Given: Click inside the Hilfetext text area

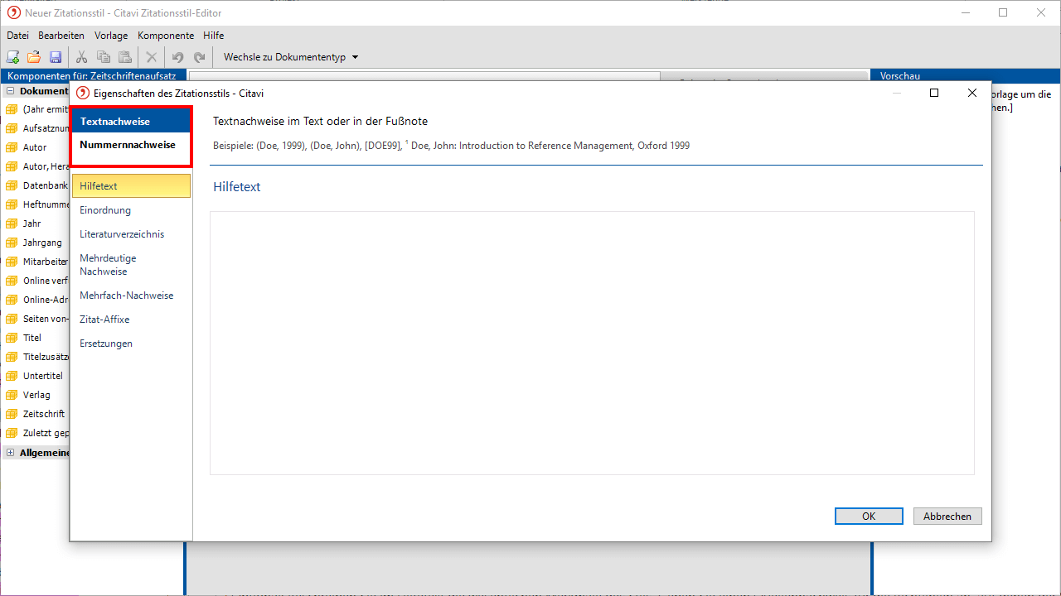Looking at the screenshot, I should tap(591, 343).
